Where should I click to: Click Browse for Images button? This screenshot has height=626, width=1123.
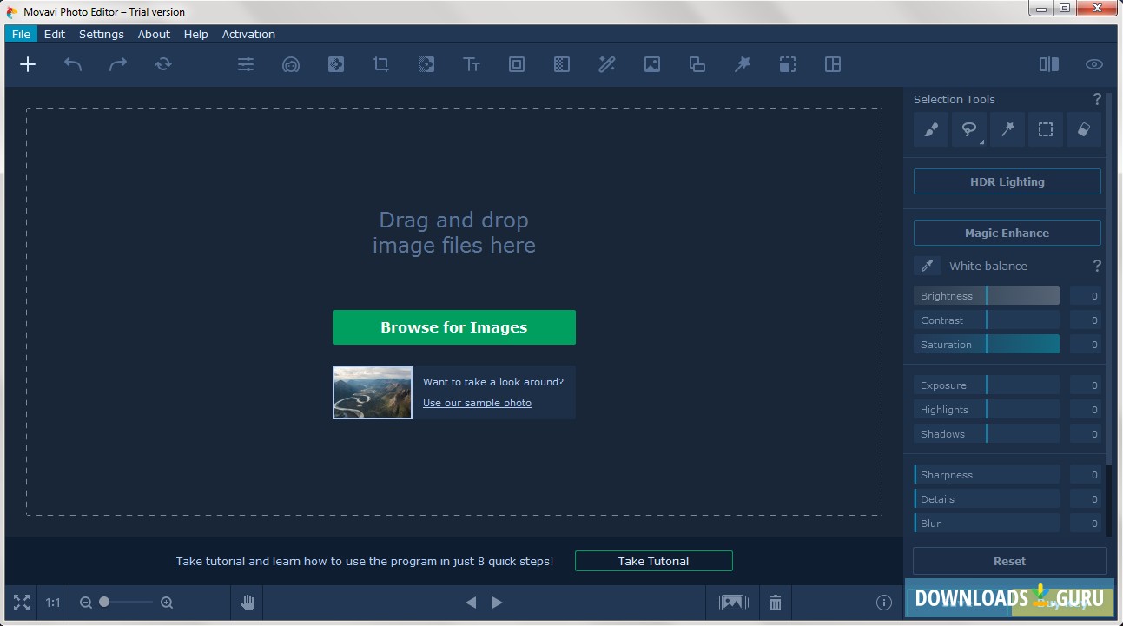pos(454,327)
